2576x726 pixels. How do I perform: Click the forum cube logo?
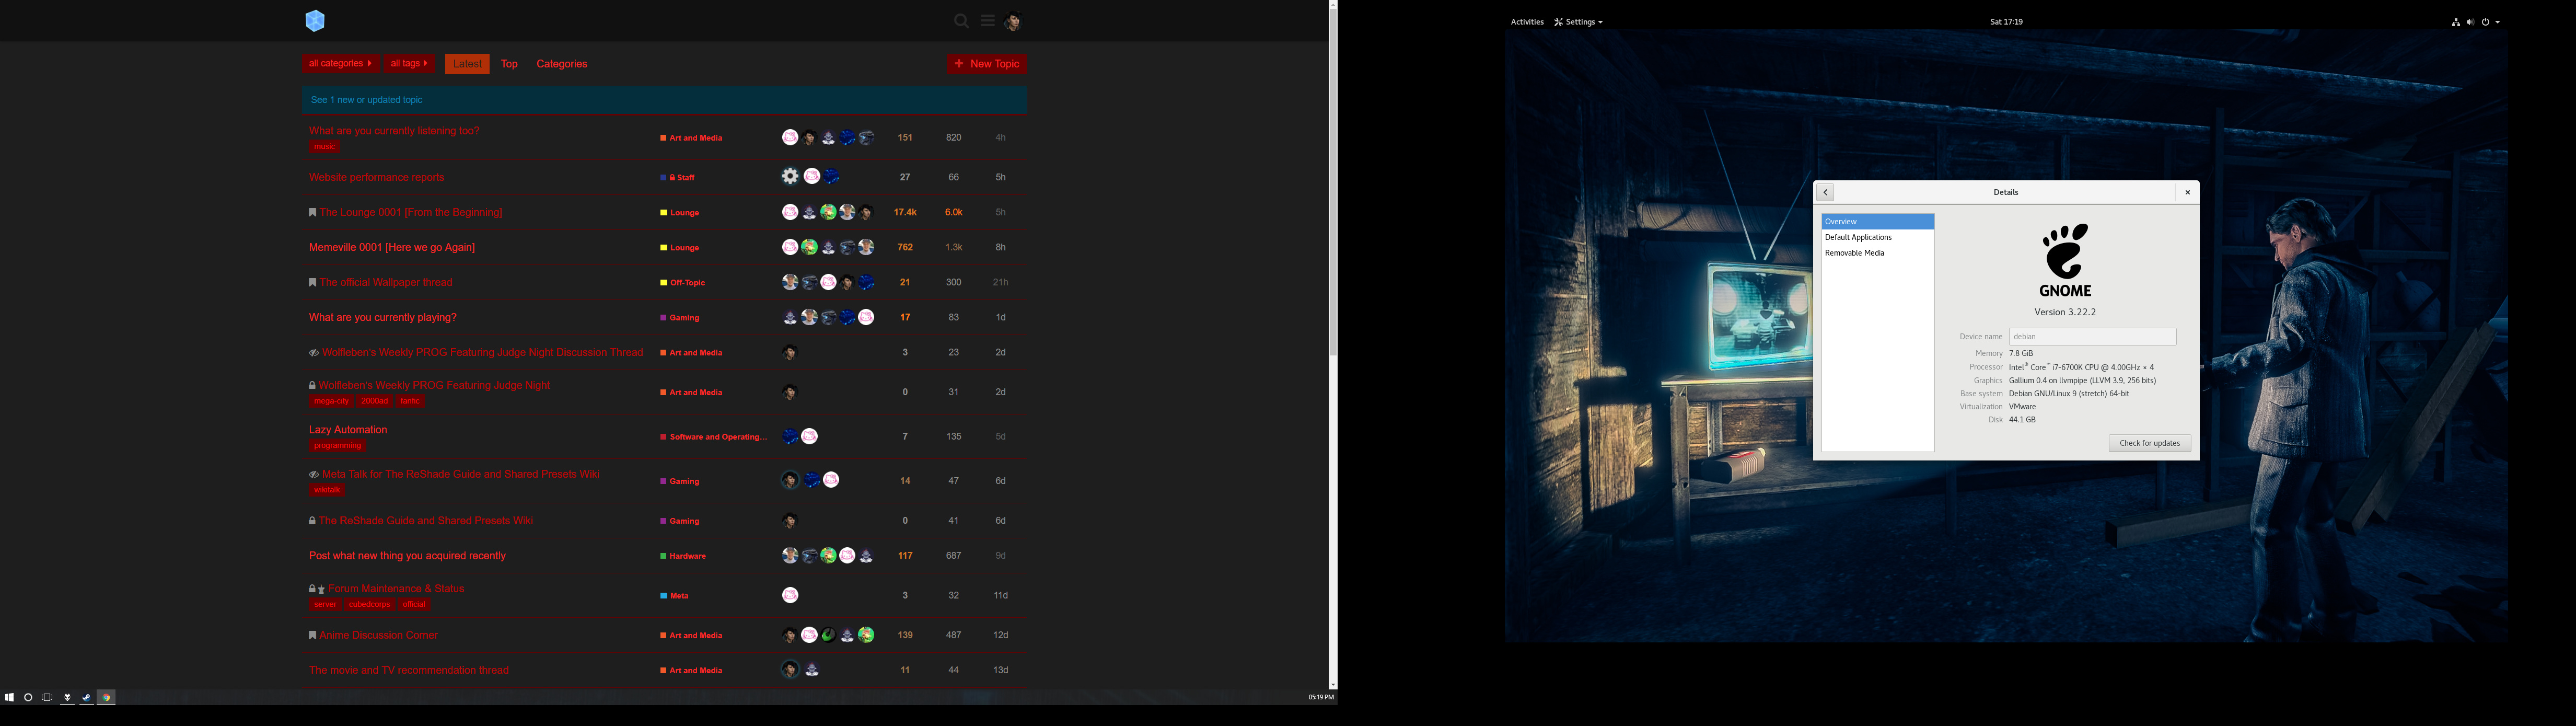pyautogui.click(x=315, y=21)
